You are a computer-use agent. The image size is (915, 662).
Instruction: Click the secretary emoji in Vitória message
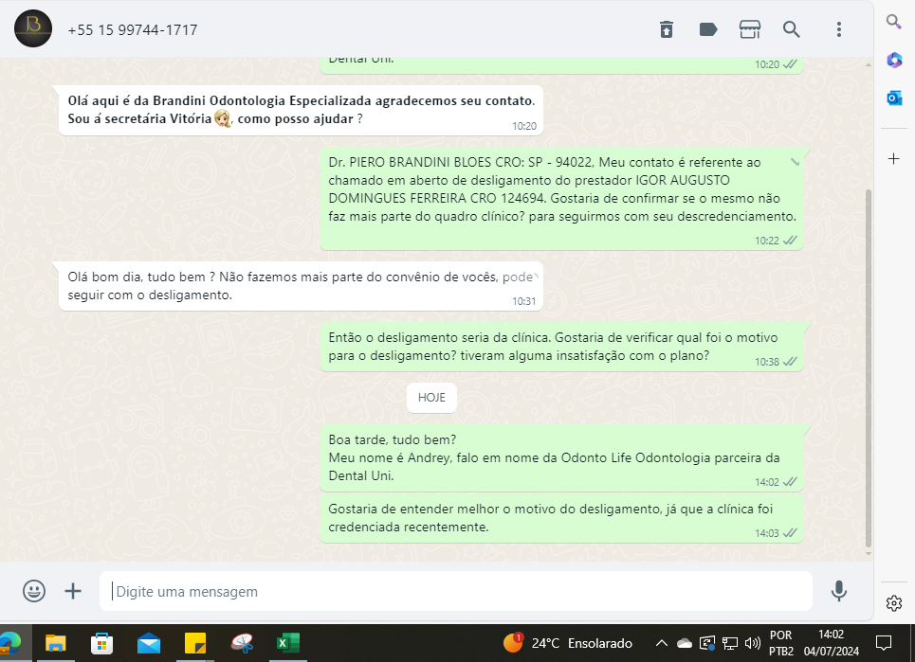coord(222,118)
